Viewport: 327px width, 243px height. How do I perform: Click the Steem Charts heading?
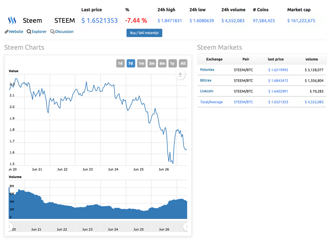click(24, 47)
